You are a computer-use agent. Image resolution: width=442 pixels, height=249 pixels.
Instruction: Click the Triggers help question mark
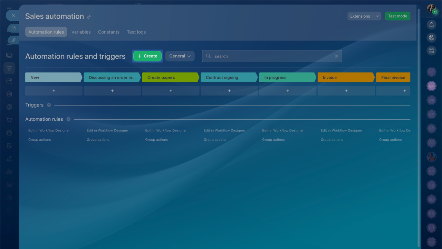coord(49,105)
